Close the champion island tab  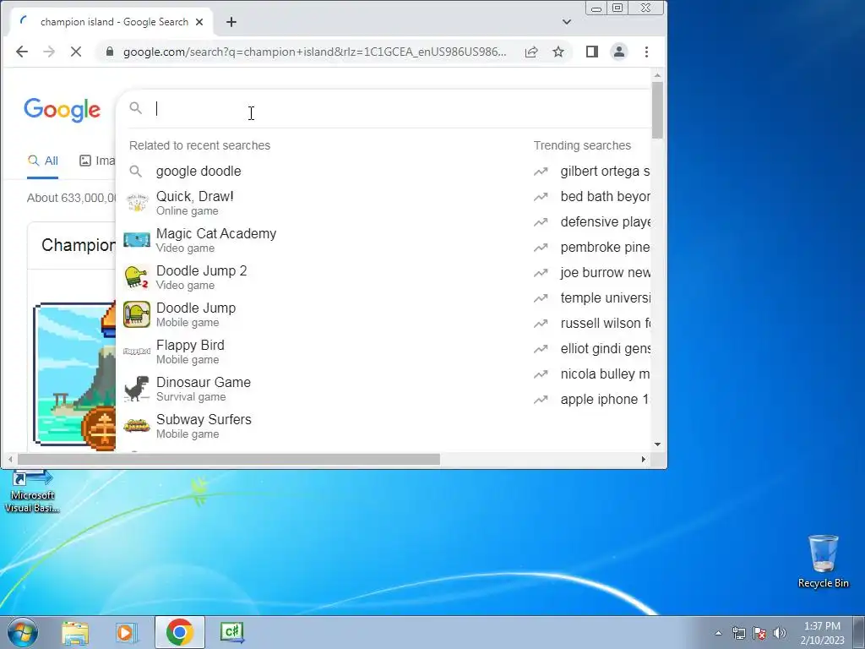click(x=199, y=22)
